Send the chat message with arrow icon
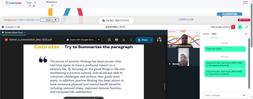Viewport: 253px width, 99px height. pos(244,95)
